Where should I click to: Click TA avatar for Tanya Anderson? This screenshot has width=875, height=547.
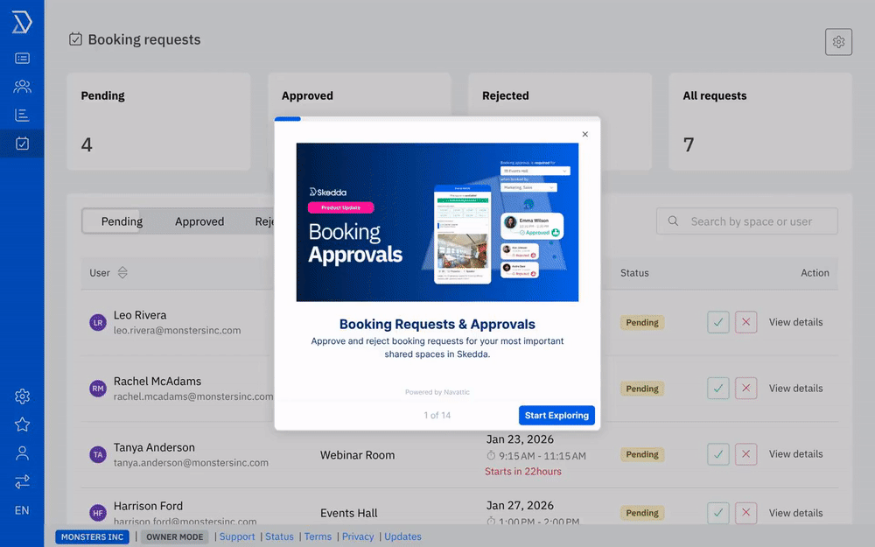coord(98,454)
